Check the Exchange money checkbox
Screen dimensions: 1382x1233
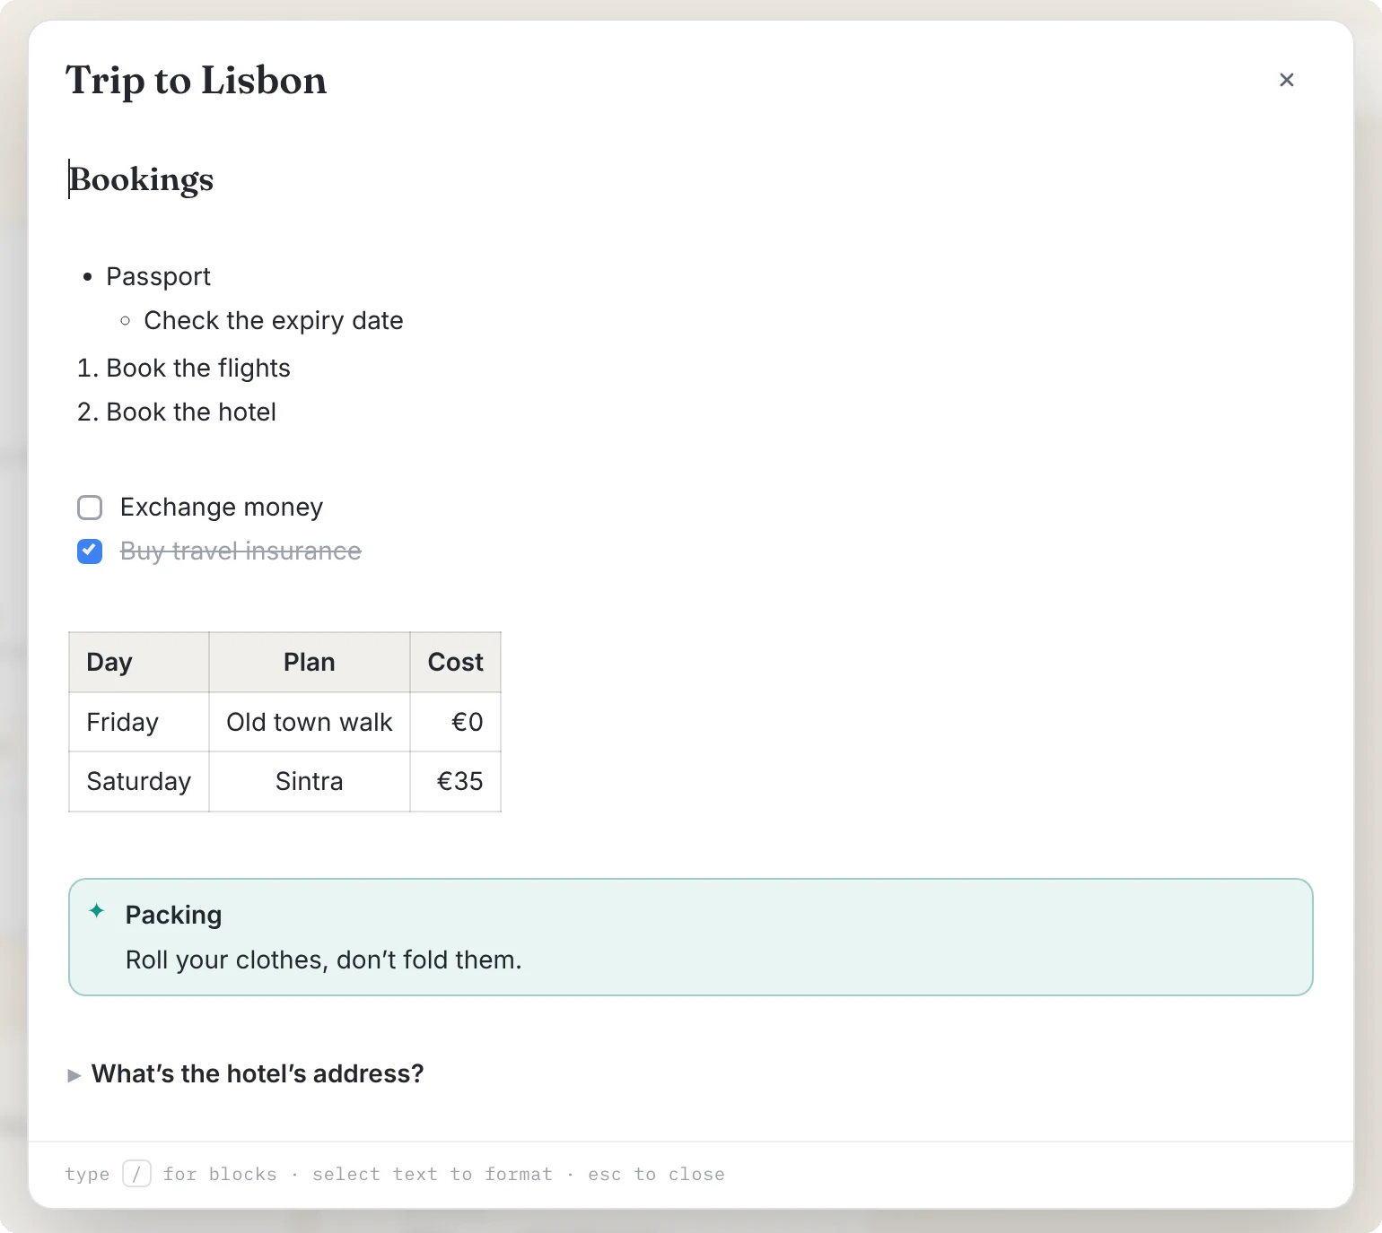(x=90, y=508)
